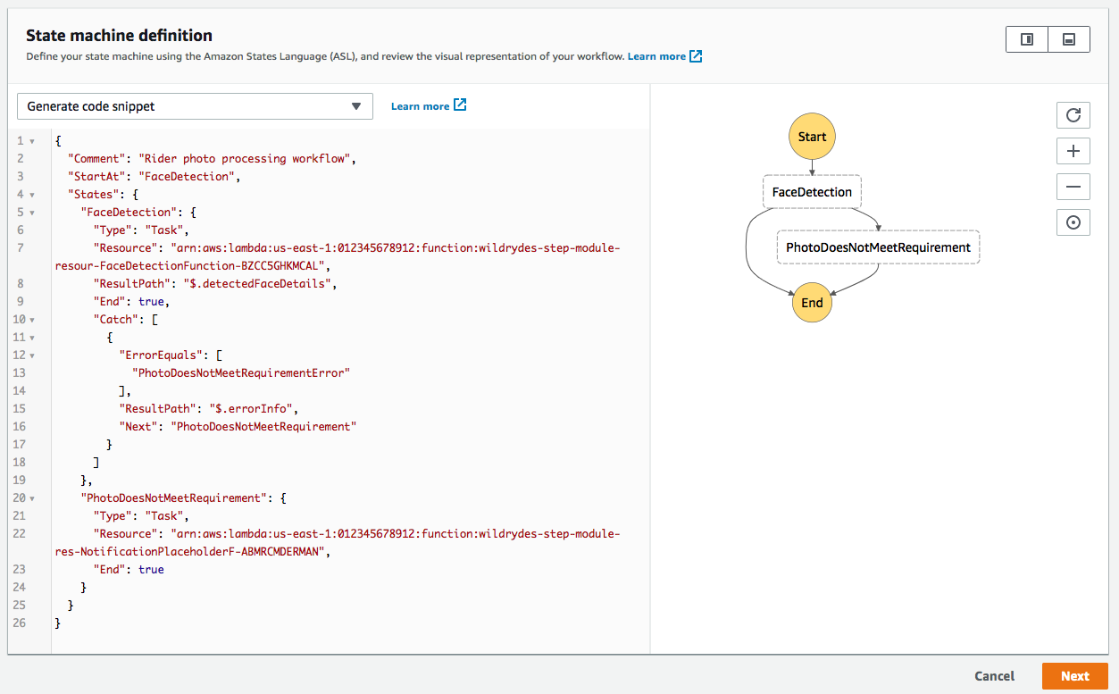Click the "PhotoDoesNotMeetRequirementError" string
Screen dimensions: 1119x694
click(240, 373)
